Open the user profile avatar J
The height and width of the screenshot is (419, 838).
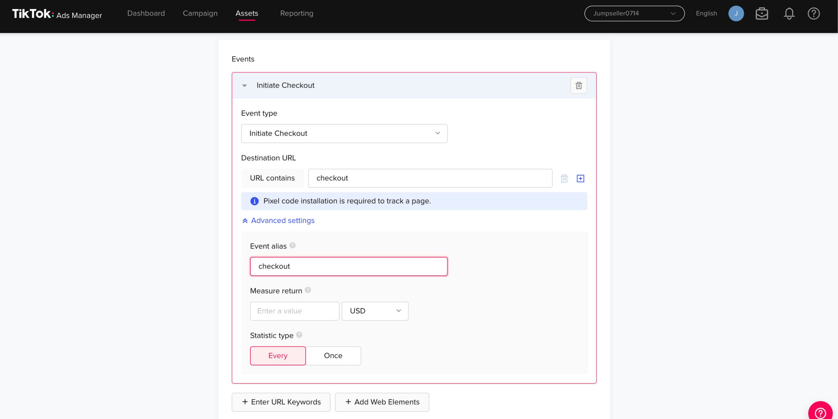pyautogui.click(x=736, y=13)
